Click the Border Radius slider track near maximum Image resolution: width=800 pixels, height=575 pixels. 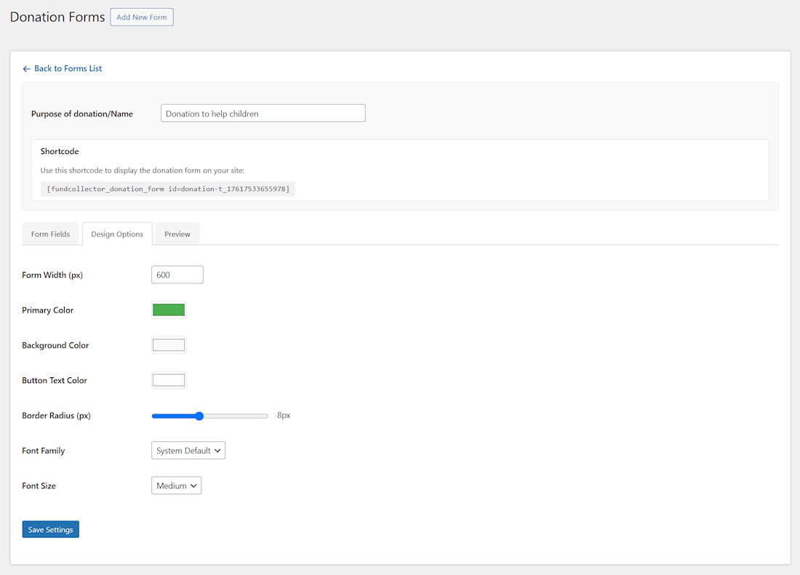[x=262, y=416]
